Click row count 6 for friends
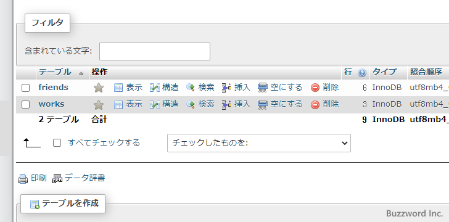 (365, 88)
